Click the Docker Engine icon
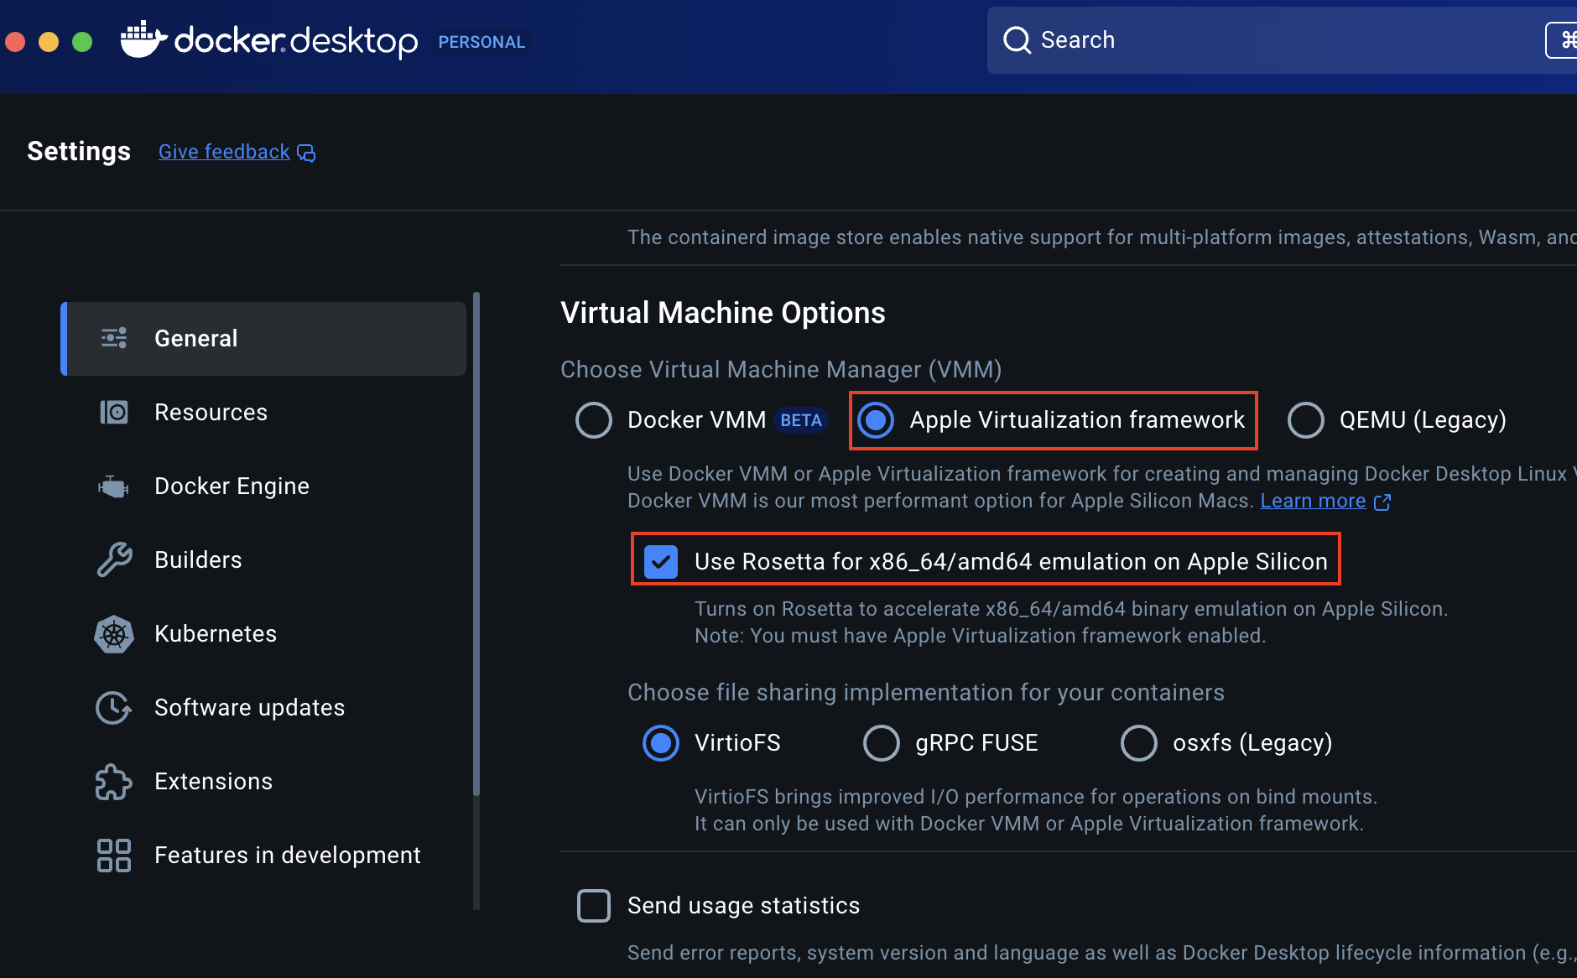This screenshot has width=1577, height=978. [x=113, y=486]
